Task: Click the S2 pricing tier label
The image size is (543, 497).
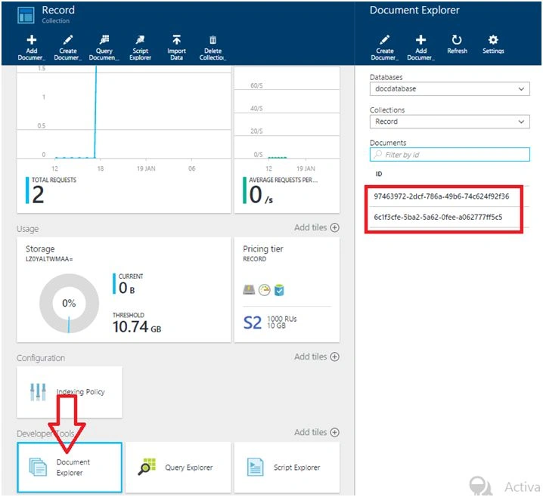Action: [x=253, y=323]
